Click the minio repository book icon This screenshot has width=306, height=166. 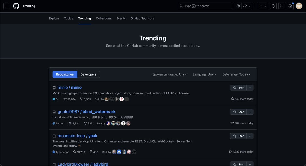tap(54, 88)
